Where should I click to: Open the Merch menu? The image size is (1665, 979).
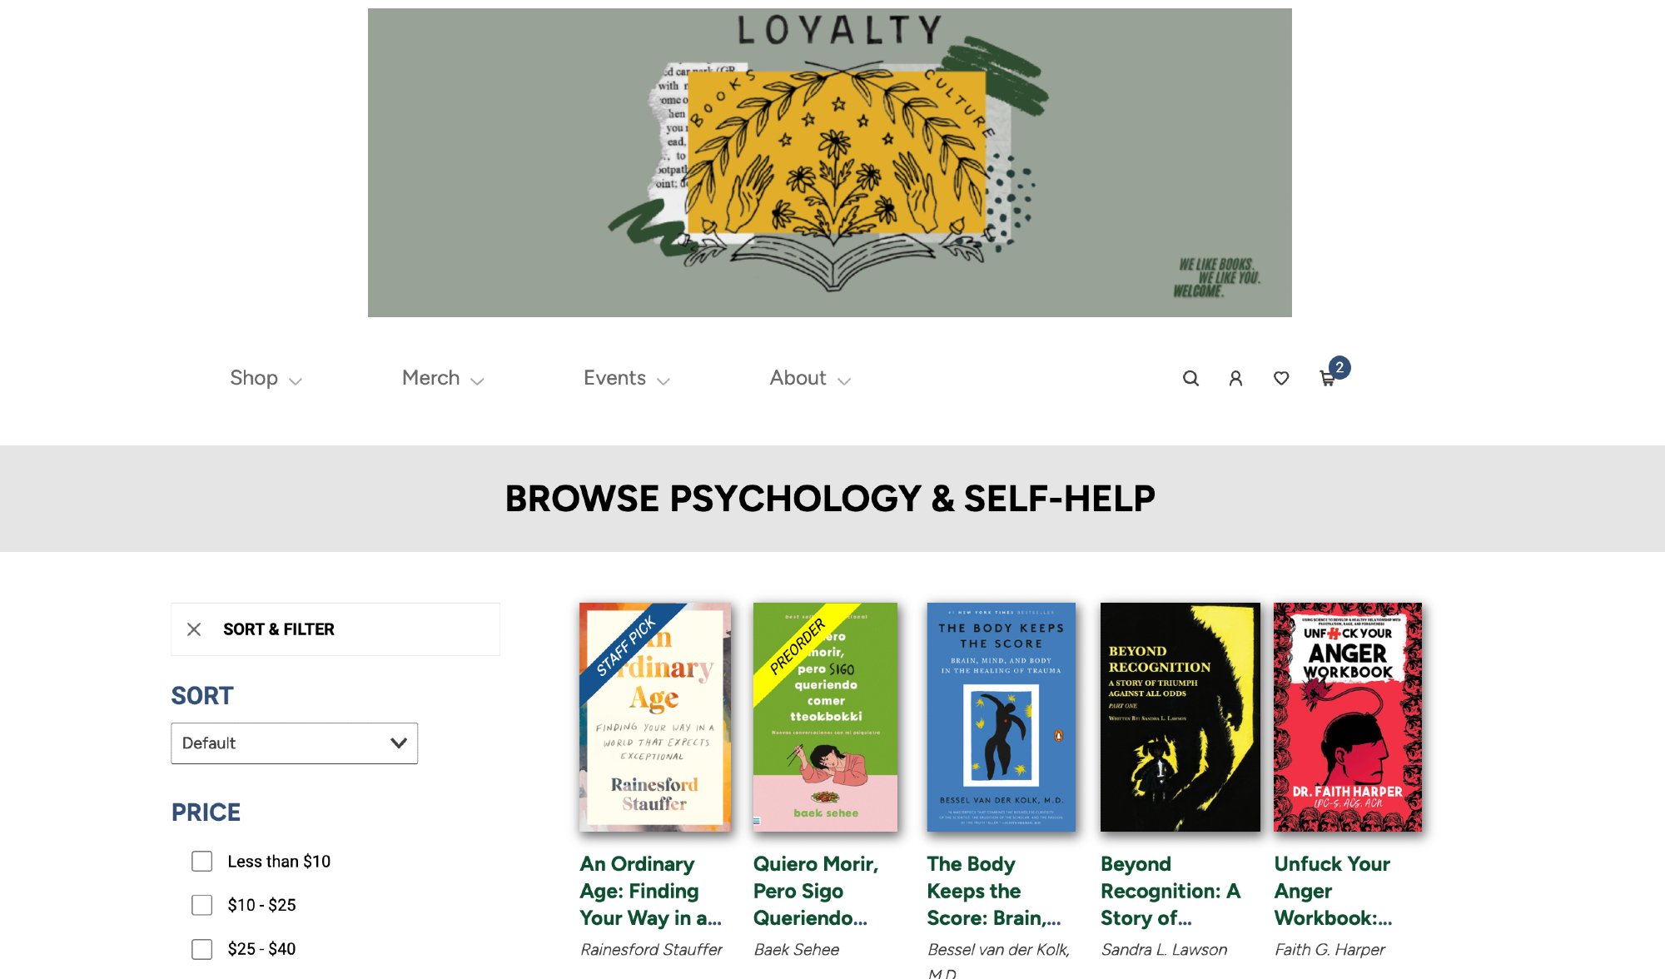tap(443, 378)
